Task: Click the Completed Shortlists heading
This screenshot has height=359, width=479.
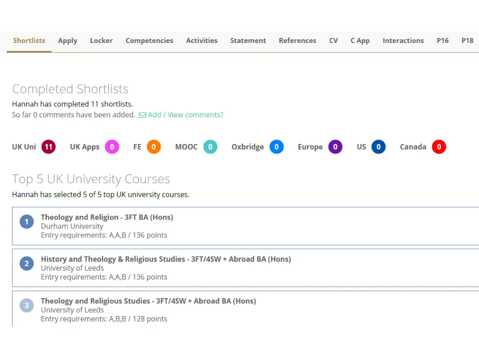Action: click(x=70, y=89)
